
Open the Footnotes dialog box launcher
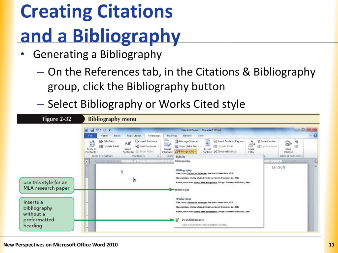pos(158,156)
